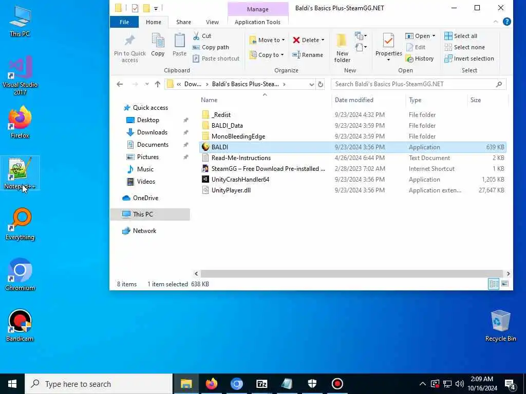The height and width of the screenshot is (394, 526).
Task: Click Visual Studio 2017 desktop icon
Action: (20, 75)
